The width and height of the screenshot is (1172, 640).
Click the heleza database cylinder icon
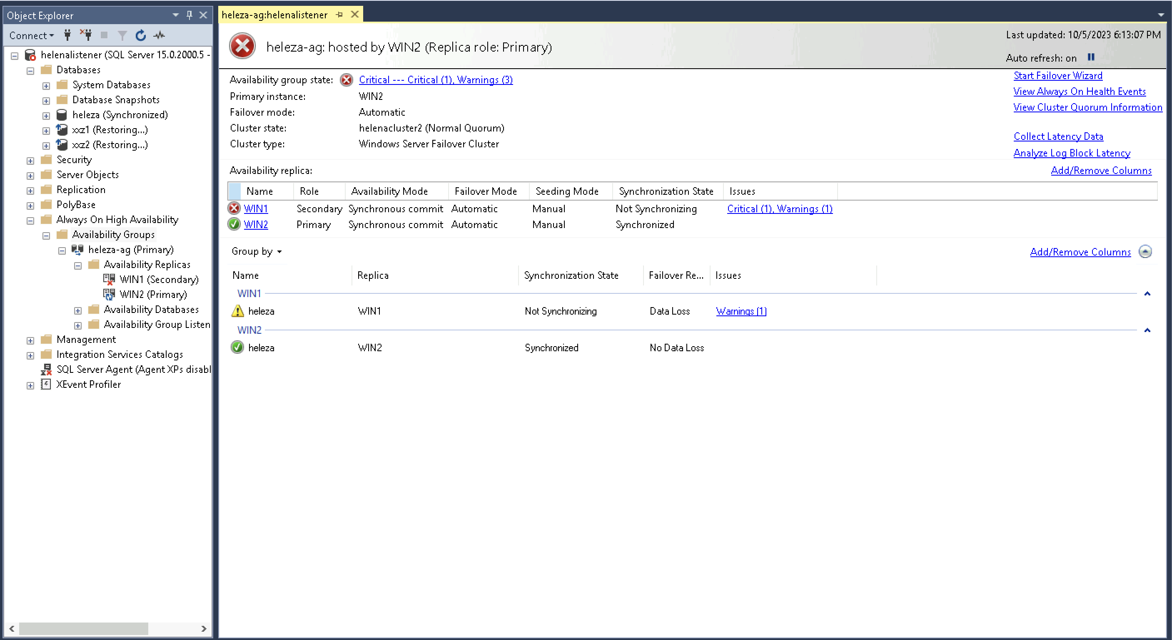[62, 114]
